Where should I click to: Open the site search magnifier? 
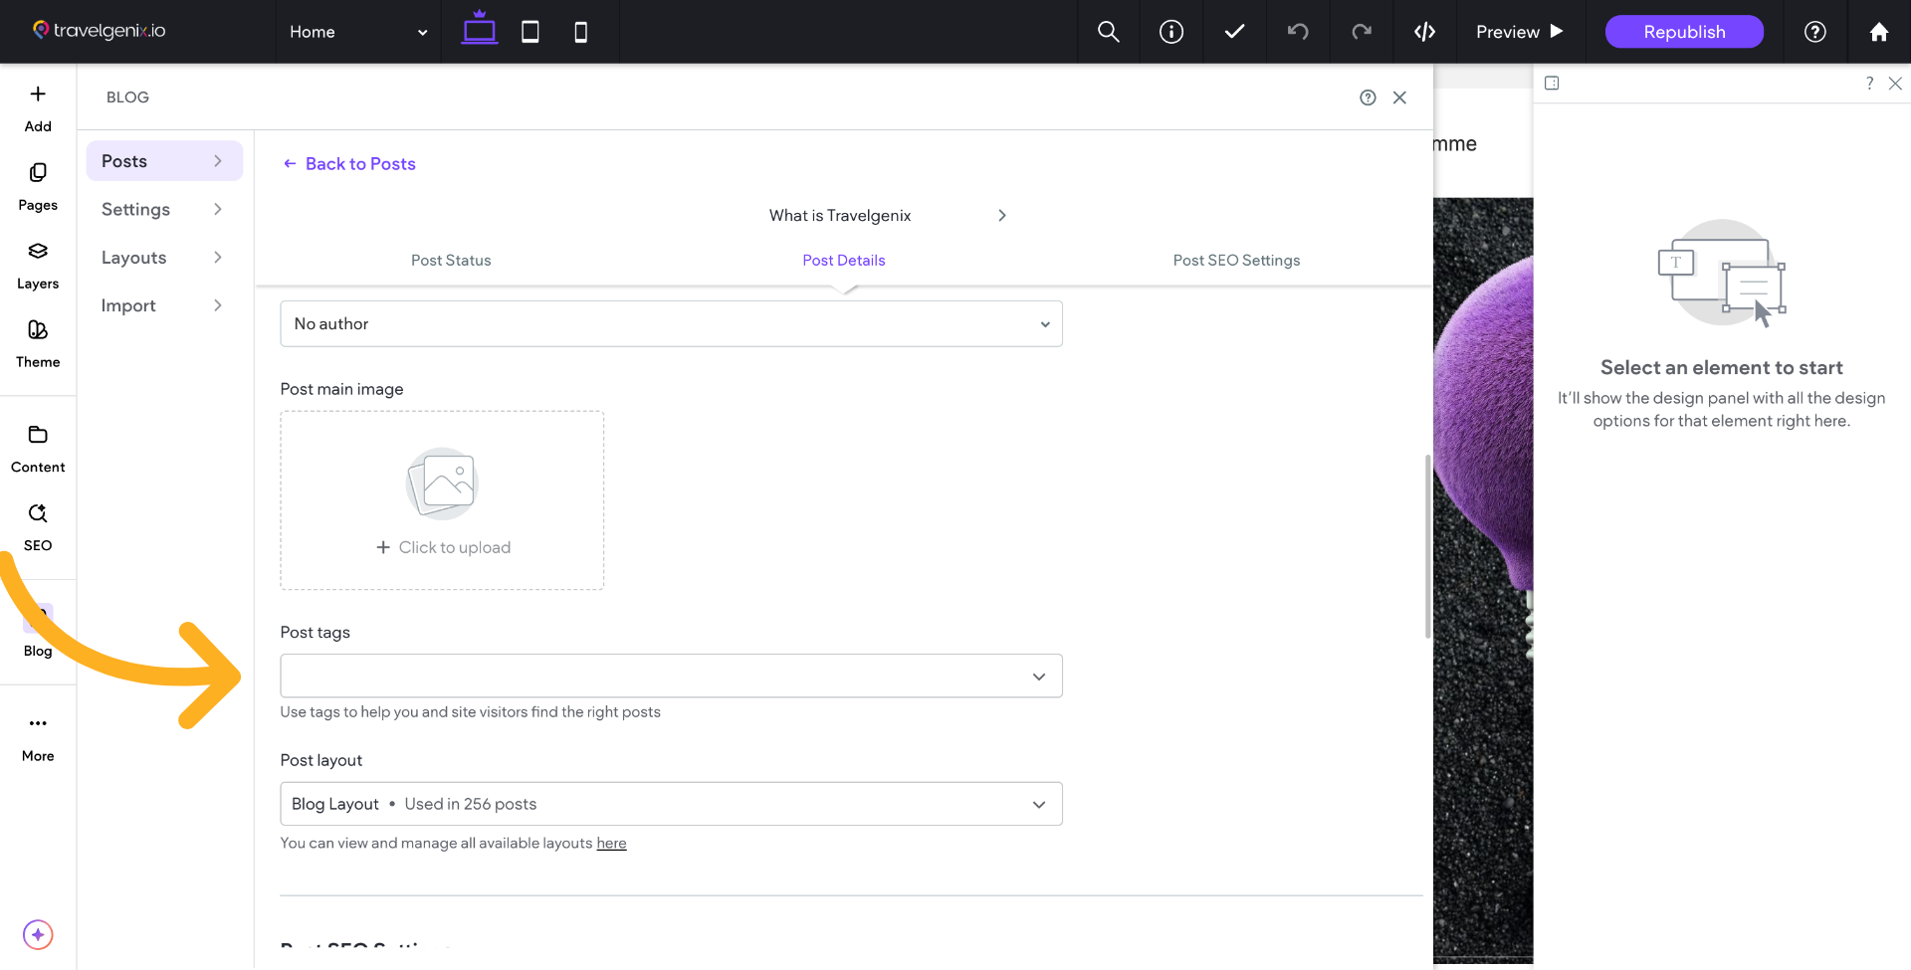(x=1108, y=32)
